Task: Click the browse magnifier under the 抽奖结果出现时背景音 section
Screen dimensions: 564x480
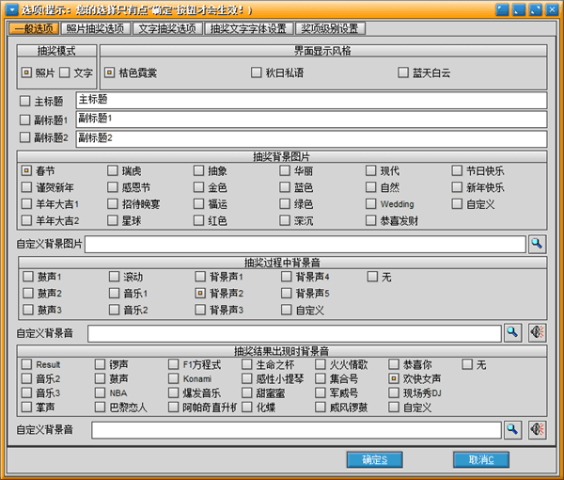Action: (513, 429)
